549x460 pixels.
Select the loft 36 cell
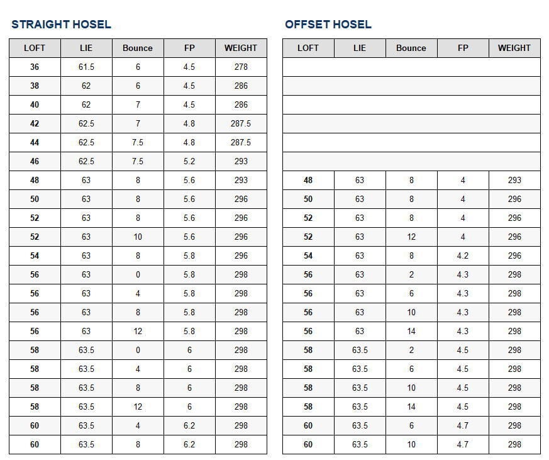pyautogui.click(x=35, y=67)
